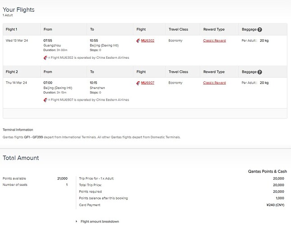Screen dimensions: 291x226
Task: Click airline logo in MU6907 operated-by note
Action: pos(46,100)
